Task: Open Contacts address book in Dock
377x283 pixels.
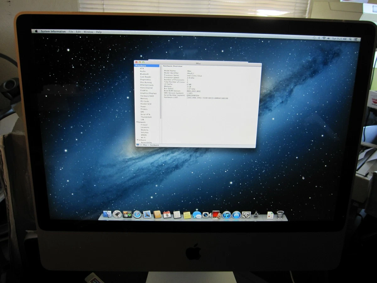Action: (x=157, y=214)
